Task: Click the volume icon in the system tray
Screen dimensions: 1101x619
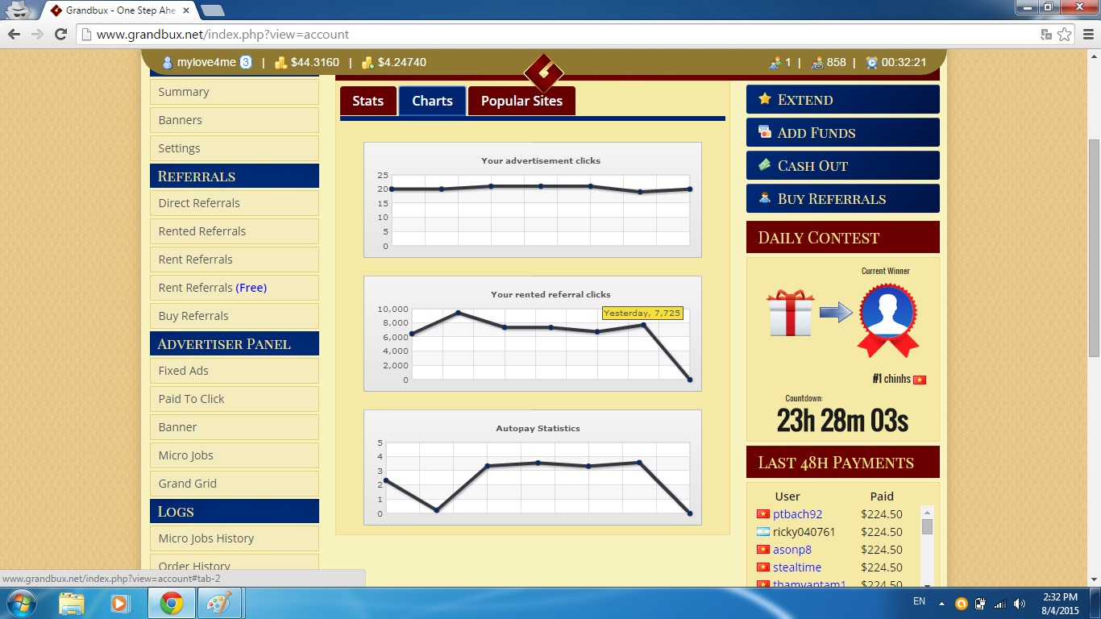Action: click(1020, 603)
